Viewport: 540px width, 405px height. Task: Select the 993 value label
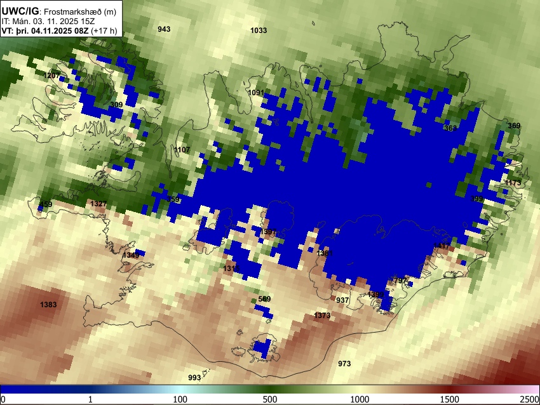tap(194, 378)
